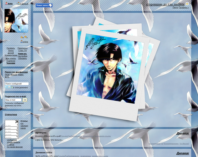Viewport: 198px width, 157px height.
Task: Click the 'Написать' link in sidebar
Action: click(x=22, y=54)
